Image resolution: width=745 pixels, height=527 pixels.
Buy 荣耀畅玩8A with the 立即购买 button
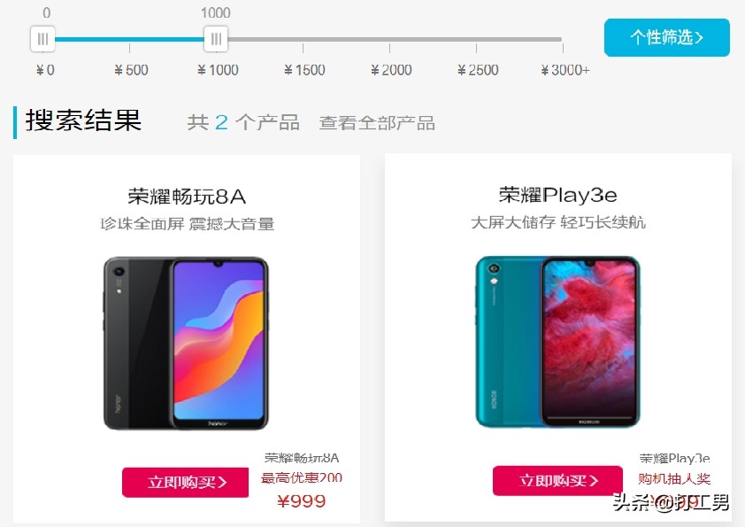(185, 482)
